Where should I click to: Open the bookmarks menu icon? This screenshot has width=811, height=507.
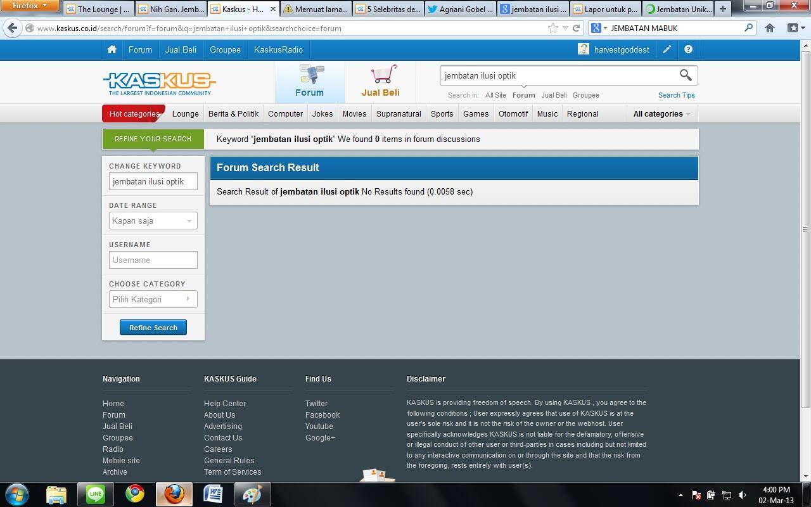pyautogui.click(x=796, y=28)
